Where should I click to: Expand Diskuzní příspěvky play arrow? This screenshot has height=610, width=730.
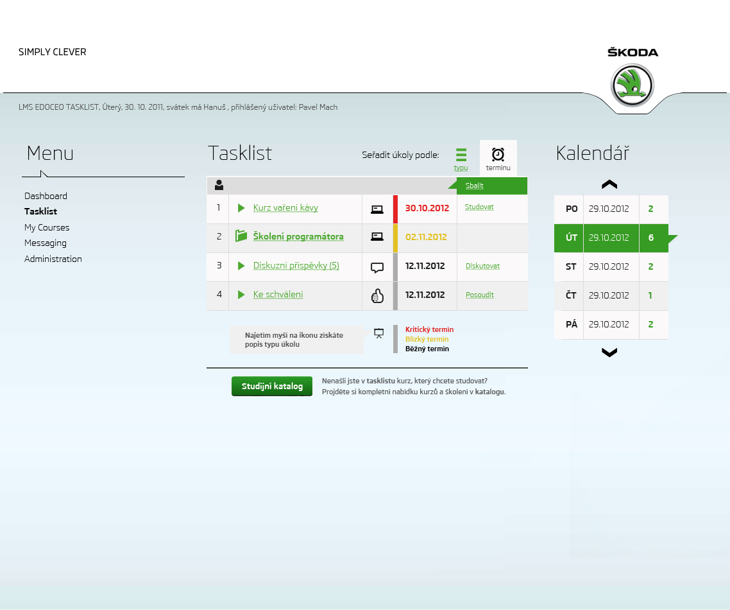click(241, 266)
